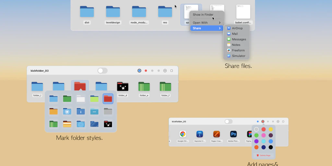
Task: Pick the plain dark green folder style
Action: coord(67,99)
